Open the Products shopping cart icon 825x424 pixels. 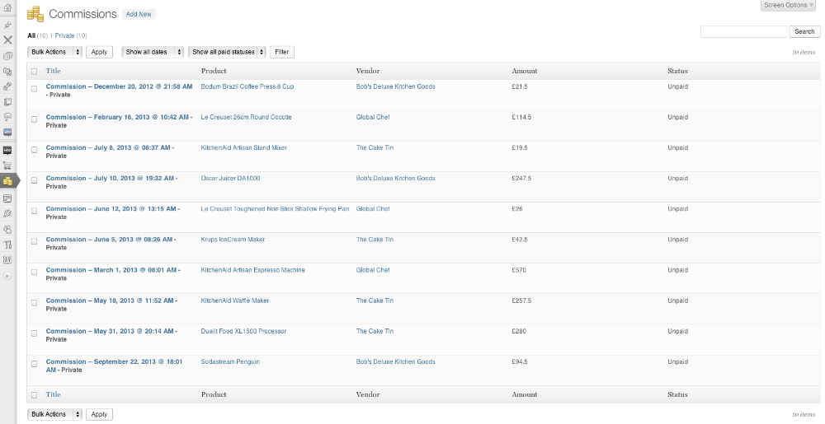pos(7,165)
